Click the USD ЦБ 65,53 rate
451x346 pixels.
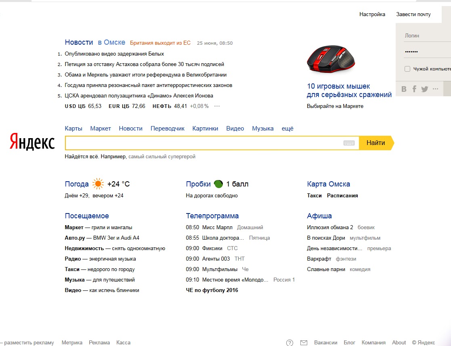coord(83,106)
